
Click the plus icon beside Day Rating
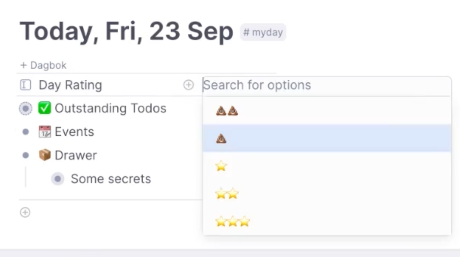188,85
